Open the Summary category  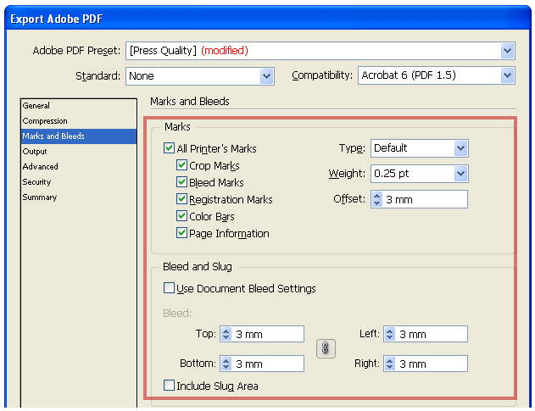point(40,197)
